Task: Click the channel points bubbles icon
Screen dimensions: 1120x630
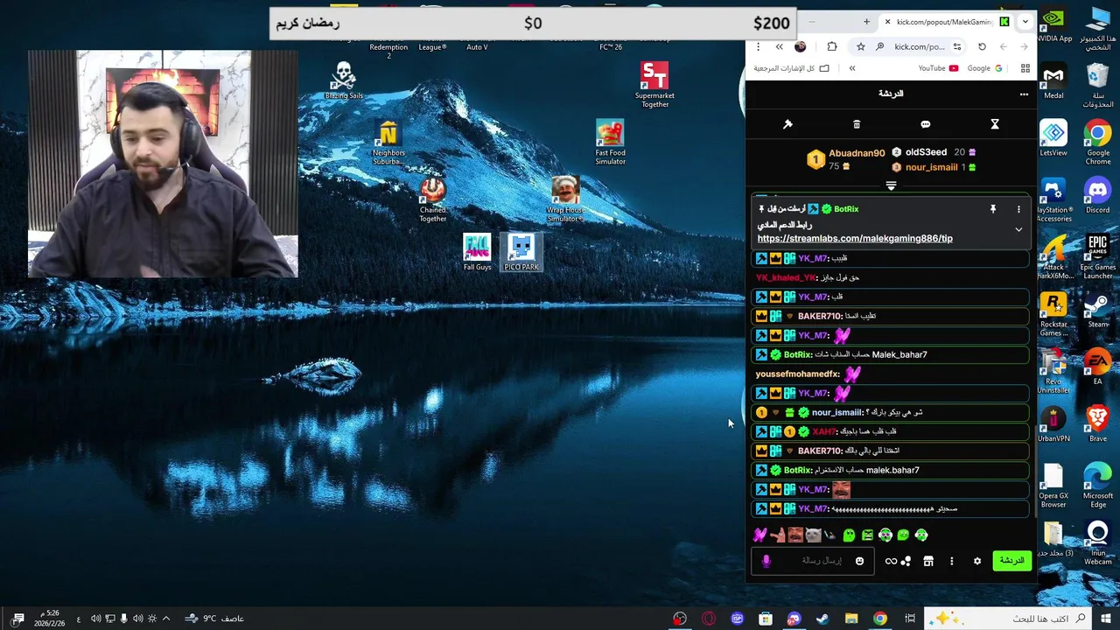Action: pyautogui.click(x=906, y=562)
